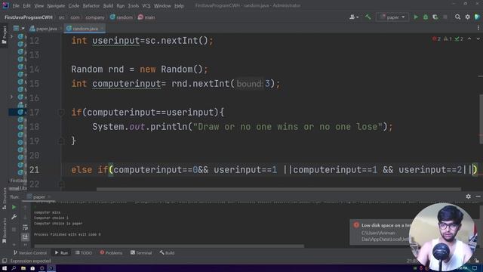Click the 'paper' tab in Run panel
This screenshot has height=272, width=483.
(38, 196)
